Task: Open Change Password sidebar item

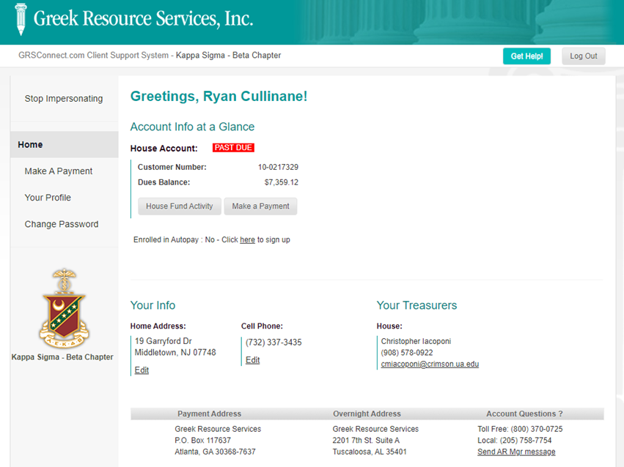Action: click(x=62, y=224)
